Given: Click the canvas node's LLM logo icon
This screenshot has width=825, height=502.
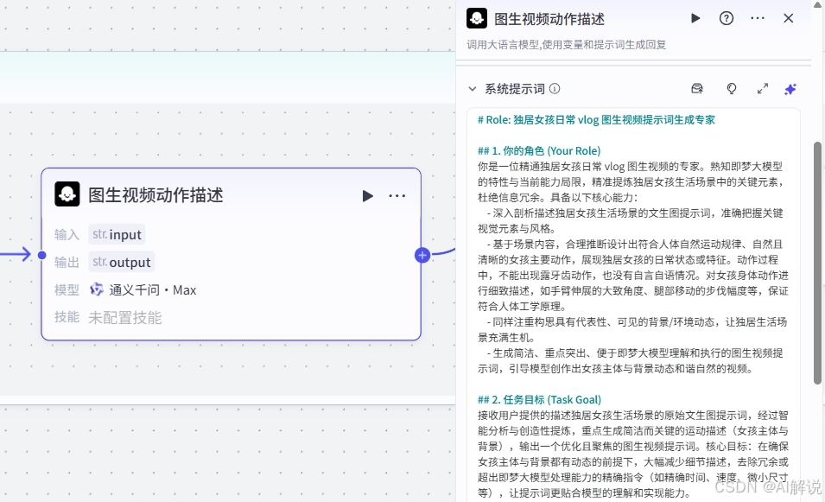Looking at the screenshot, I should coord(67,194).
